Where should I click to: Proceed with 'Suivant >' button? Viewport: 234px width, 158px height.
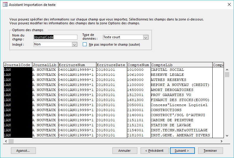(182, 151)
